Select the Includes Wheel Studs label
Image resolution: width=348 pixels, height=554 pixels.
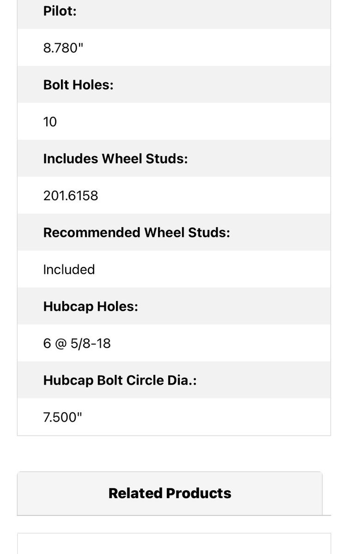115,159
